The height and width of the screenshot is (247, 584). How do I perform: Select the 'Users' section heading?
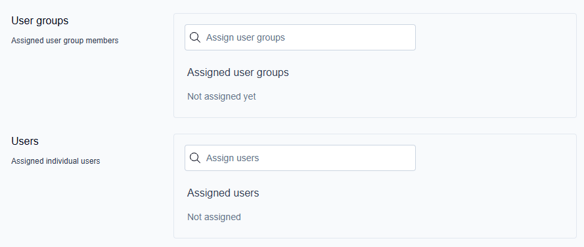coord(25,141)
